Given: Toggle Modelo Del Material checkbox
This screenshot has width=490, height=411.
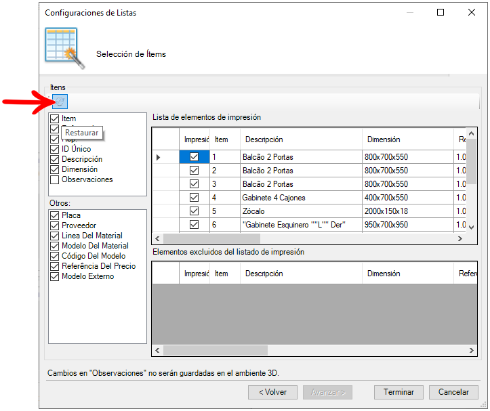Looking at the screenshot, I should tap(55, 246).
